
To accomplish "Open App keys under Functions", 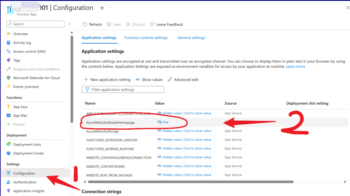I will point(20,107).
